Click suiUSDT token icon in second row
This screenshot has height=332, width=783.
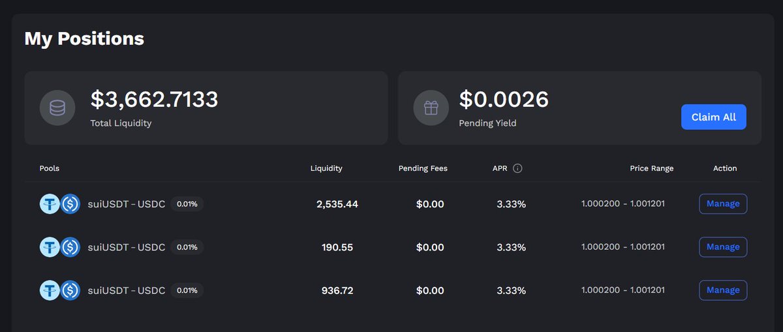point(49,247)
